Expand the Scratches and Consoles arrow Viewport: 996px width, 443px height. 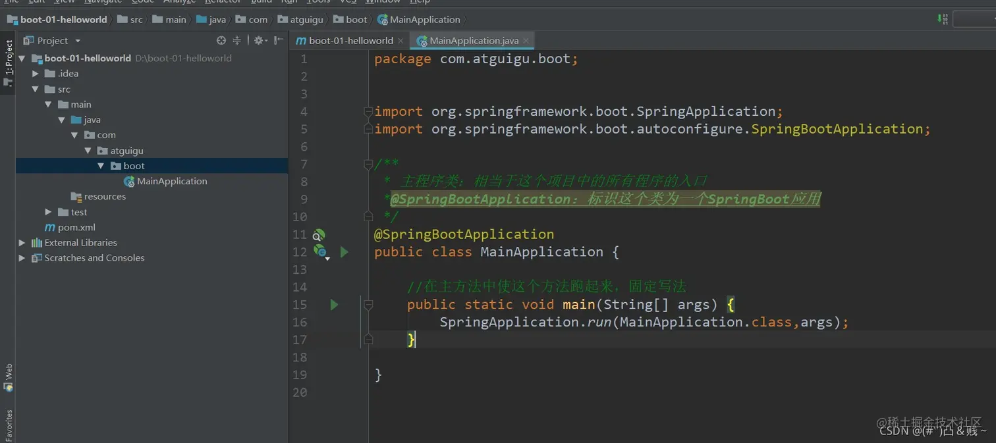pyautogui.click(x=22, y=258)
